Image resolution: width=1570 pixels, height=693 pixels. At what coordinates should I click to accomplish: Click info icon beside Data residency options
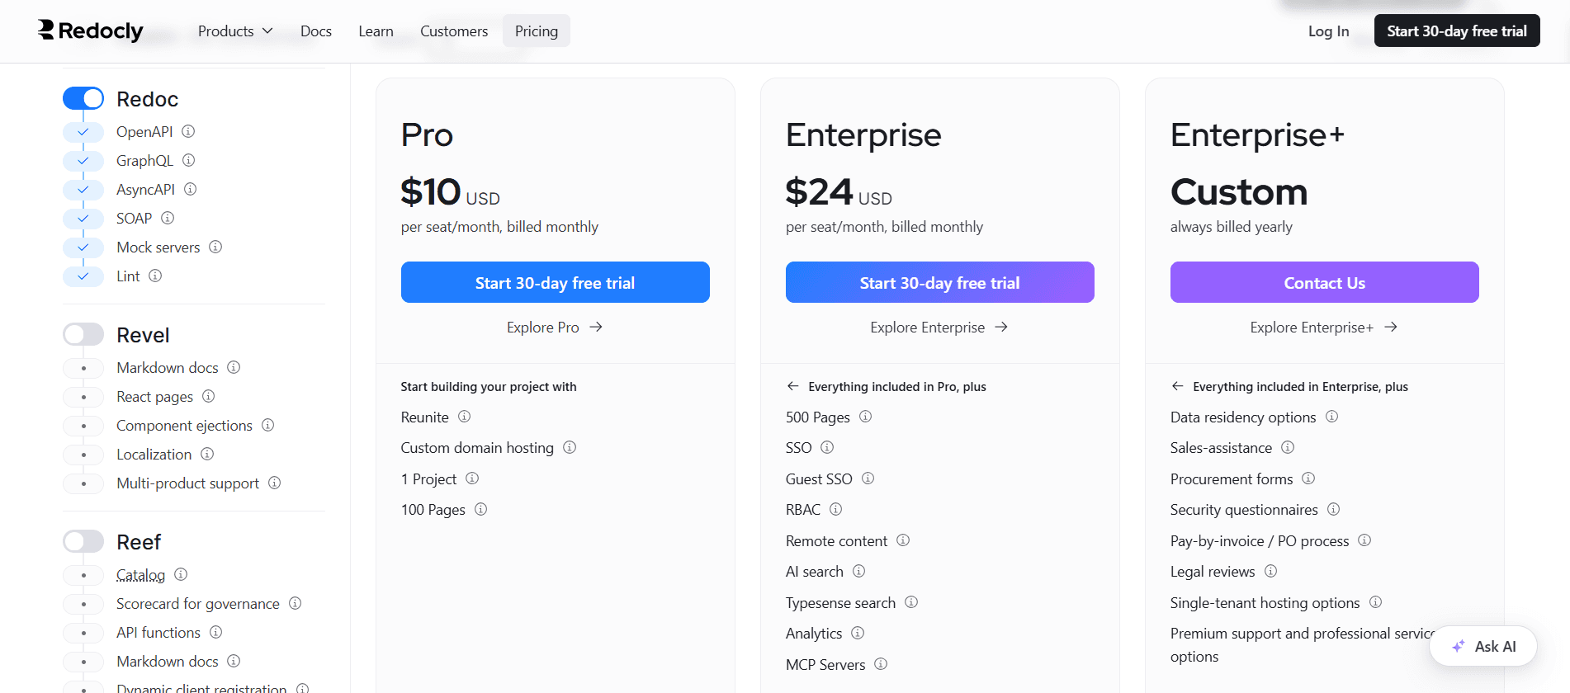click(x=1332, y=417)
